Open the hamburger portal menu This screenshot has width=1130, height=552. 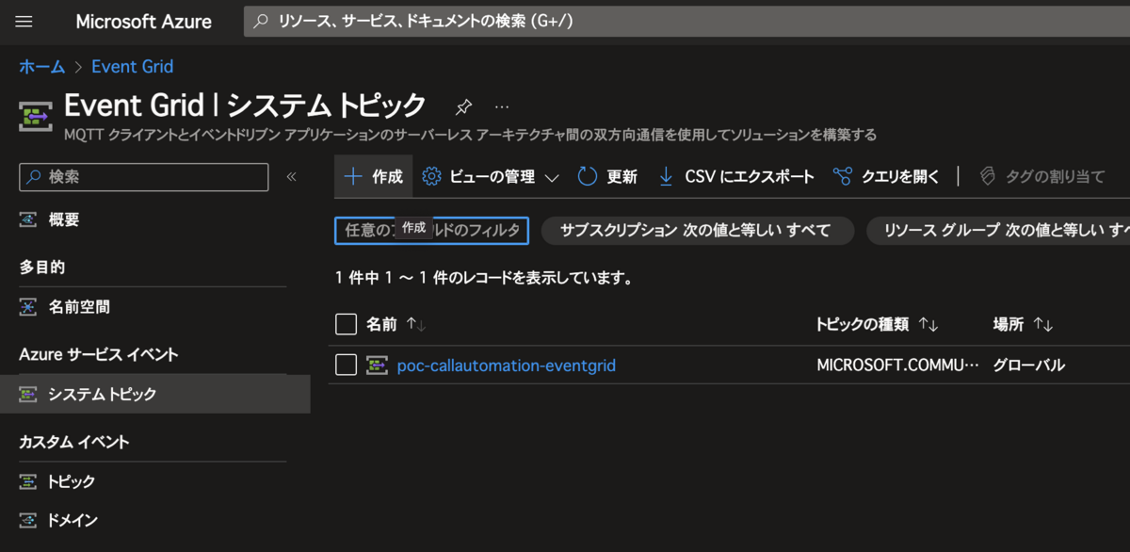click(x=24, y=22)
